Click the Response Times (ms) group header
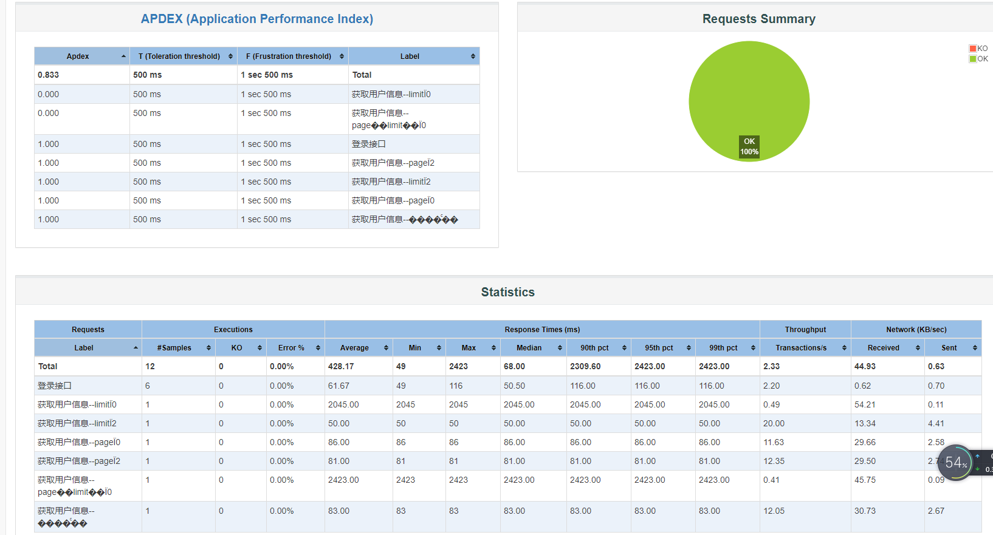This screenshot has width=993, height=535. 542,329
